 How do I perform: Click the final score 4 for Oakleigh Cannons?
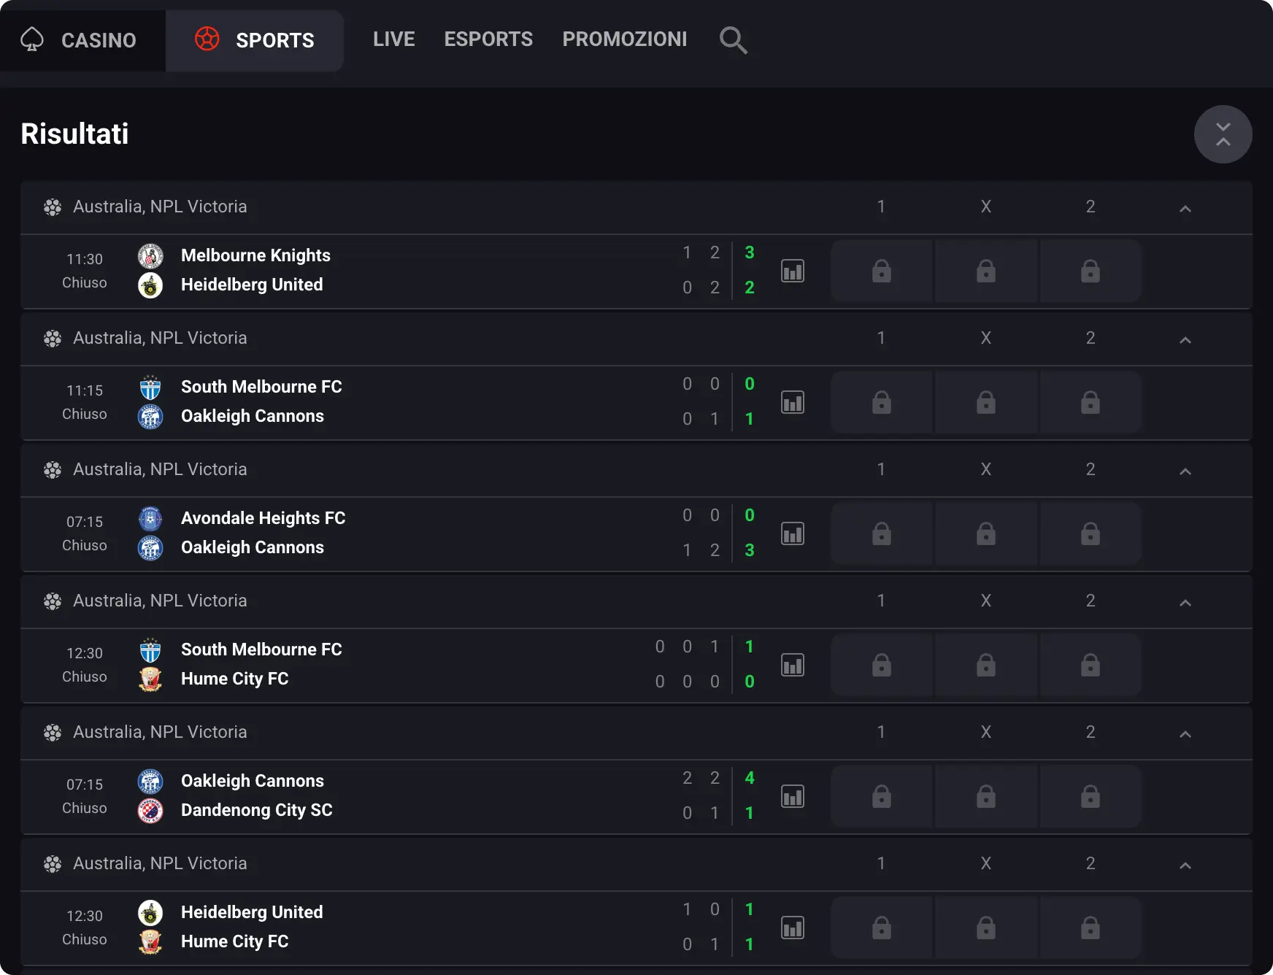click(x=750, y=778)
